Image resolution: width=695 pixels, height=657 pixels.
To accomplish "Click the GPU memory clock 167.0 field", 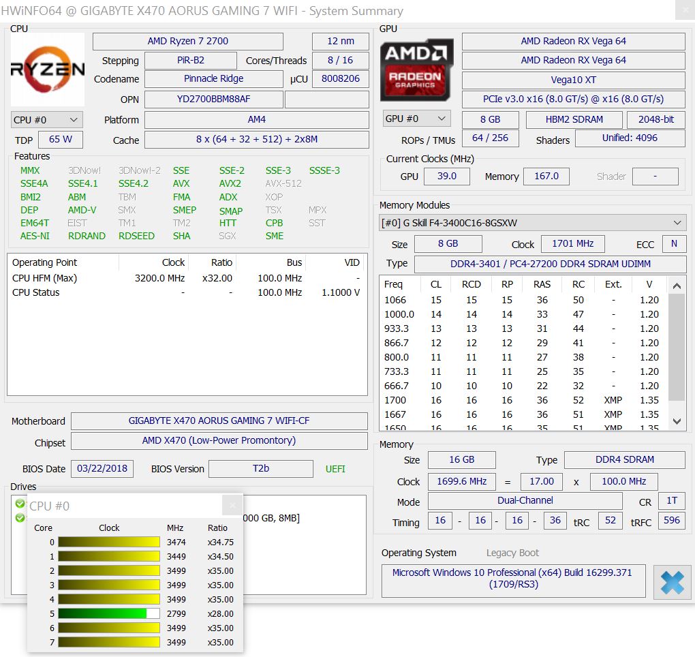I will pyautogui.click(x=546, y=177).
